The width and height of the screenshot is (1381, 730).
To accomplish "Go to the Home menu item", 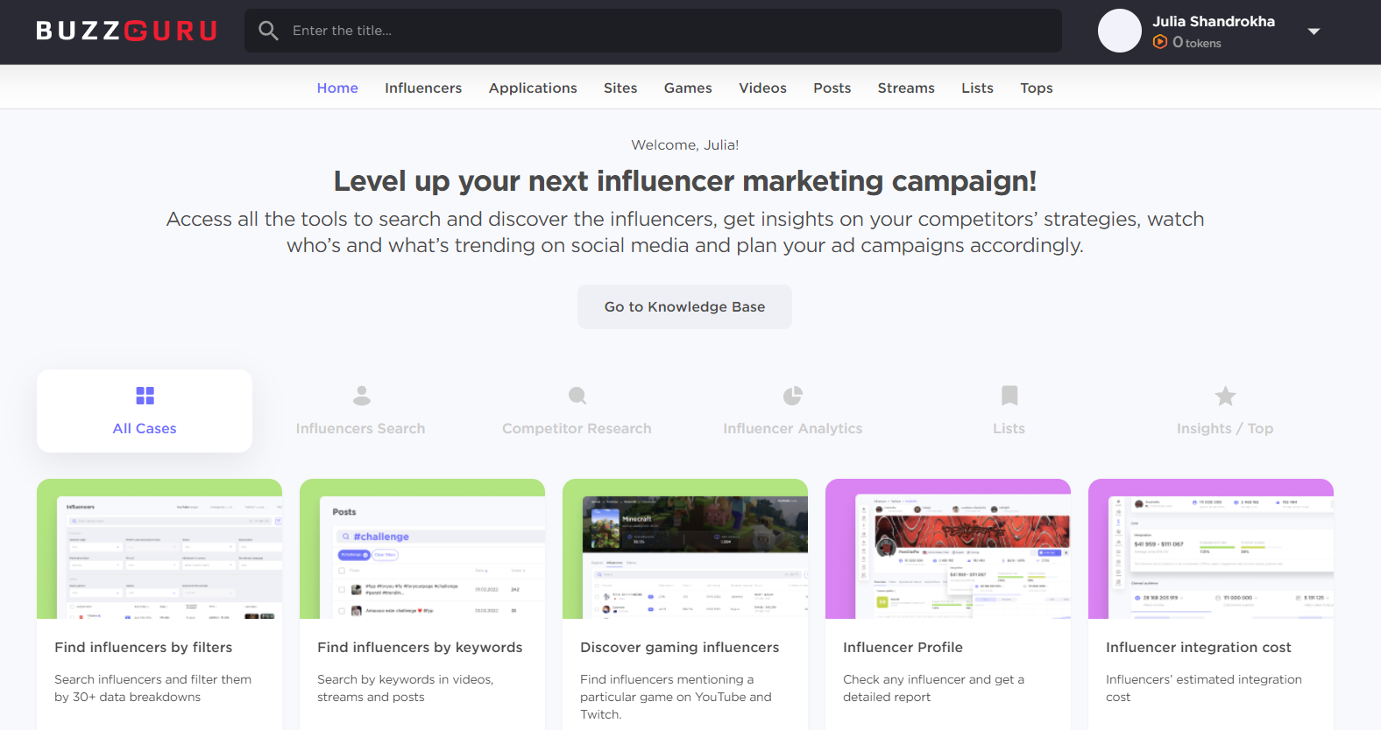I will 337,88.
